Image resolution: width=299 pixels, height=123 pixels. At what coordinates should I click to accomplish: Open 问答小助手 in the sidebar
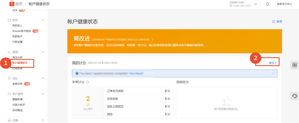point(19,105)
